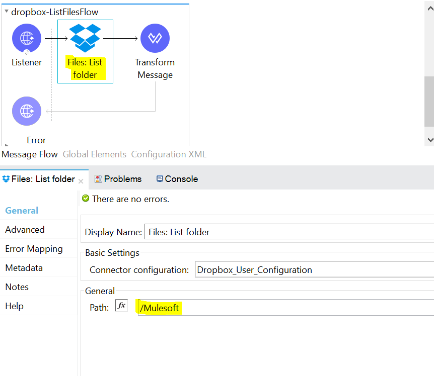This screenshot has height=376, width=434.
Task: Click the 'There are no errors.' message
Action: coord(130,199)
